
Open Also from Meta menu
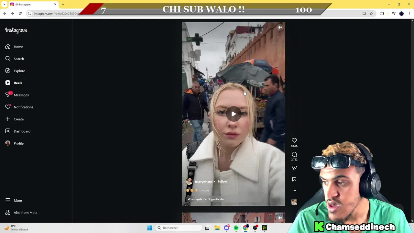point(21,213)
